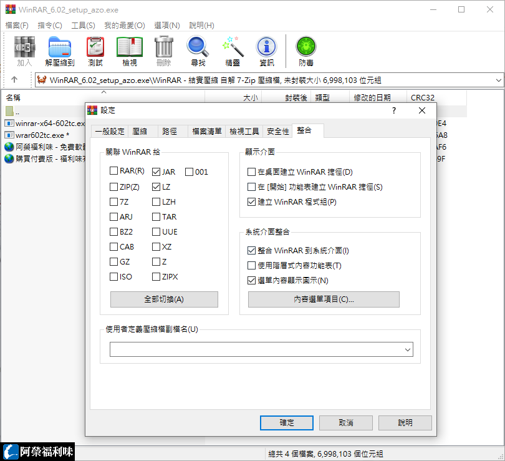Expand the address bar path dropdown arrow
Image resolution: width=505 pixels, height=461 pixels.
pyautogui.click(x=498, y=80)
